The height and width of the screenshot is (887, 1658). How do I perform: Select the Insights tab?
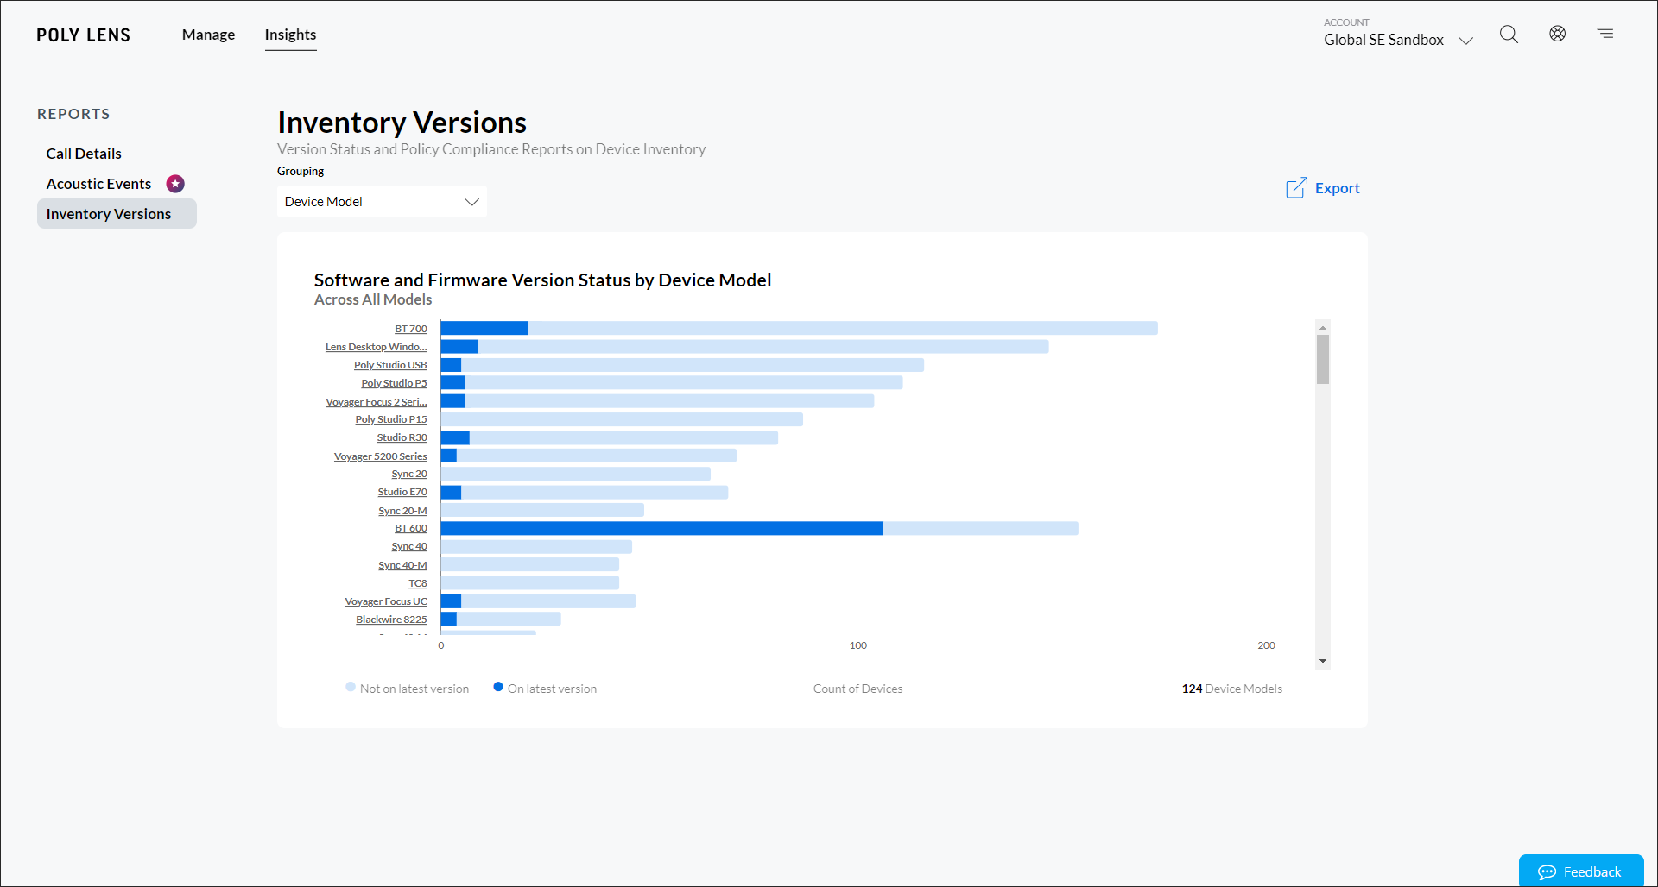290,35
